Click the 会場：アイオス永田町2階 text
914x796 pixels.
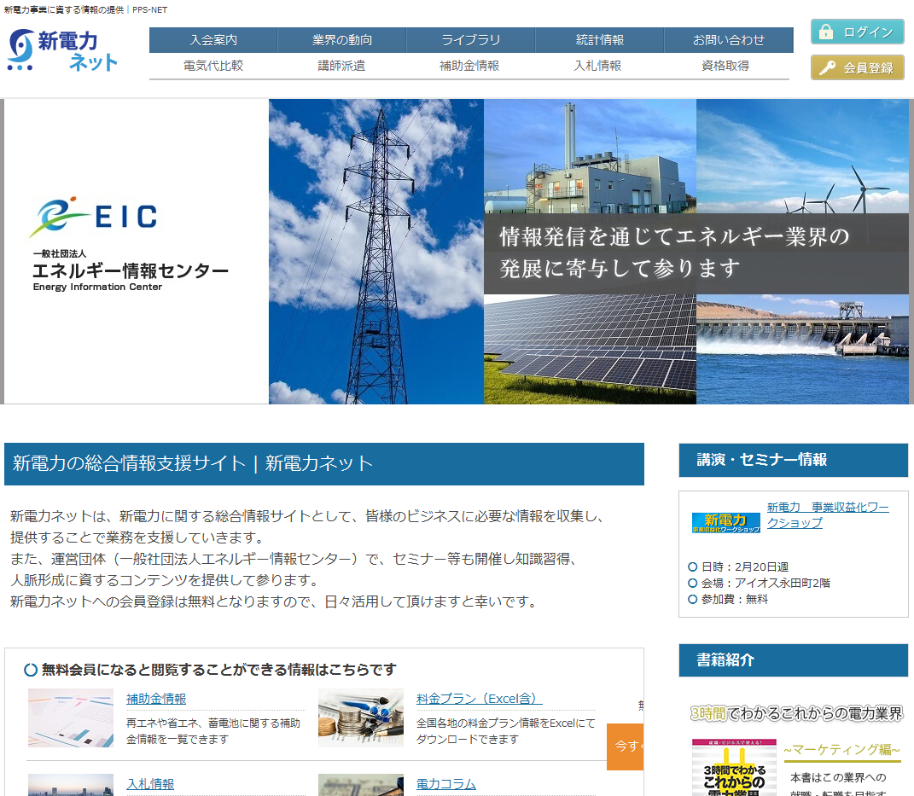click(766, 584)
